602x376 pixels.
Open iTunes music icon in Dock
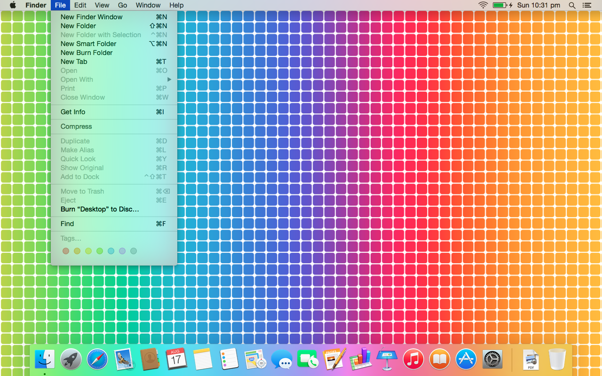click(413, 360)
